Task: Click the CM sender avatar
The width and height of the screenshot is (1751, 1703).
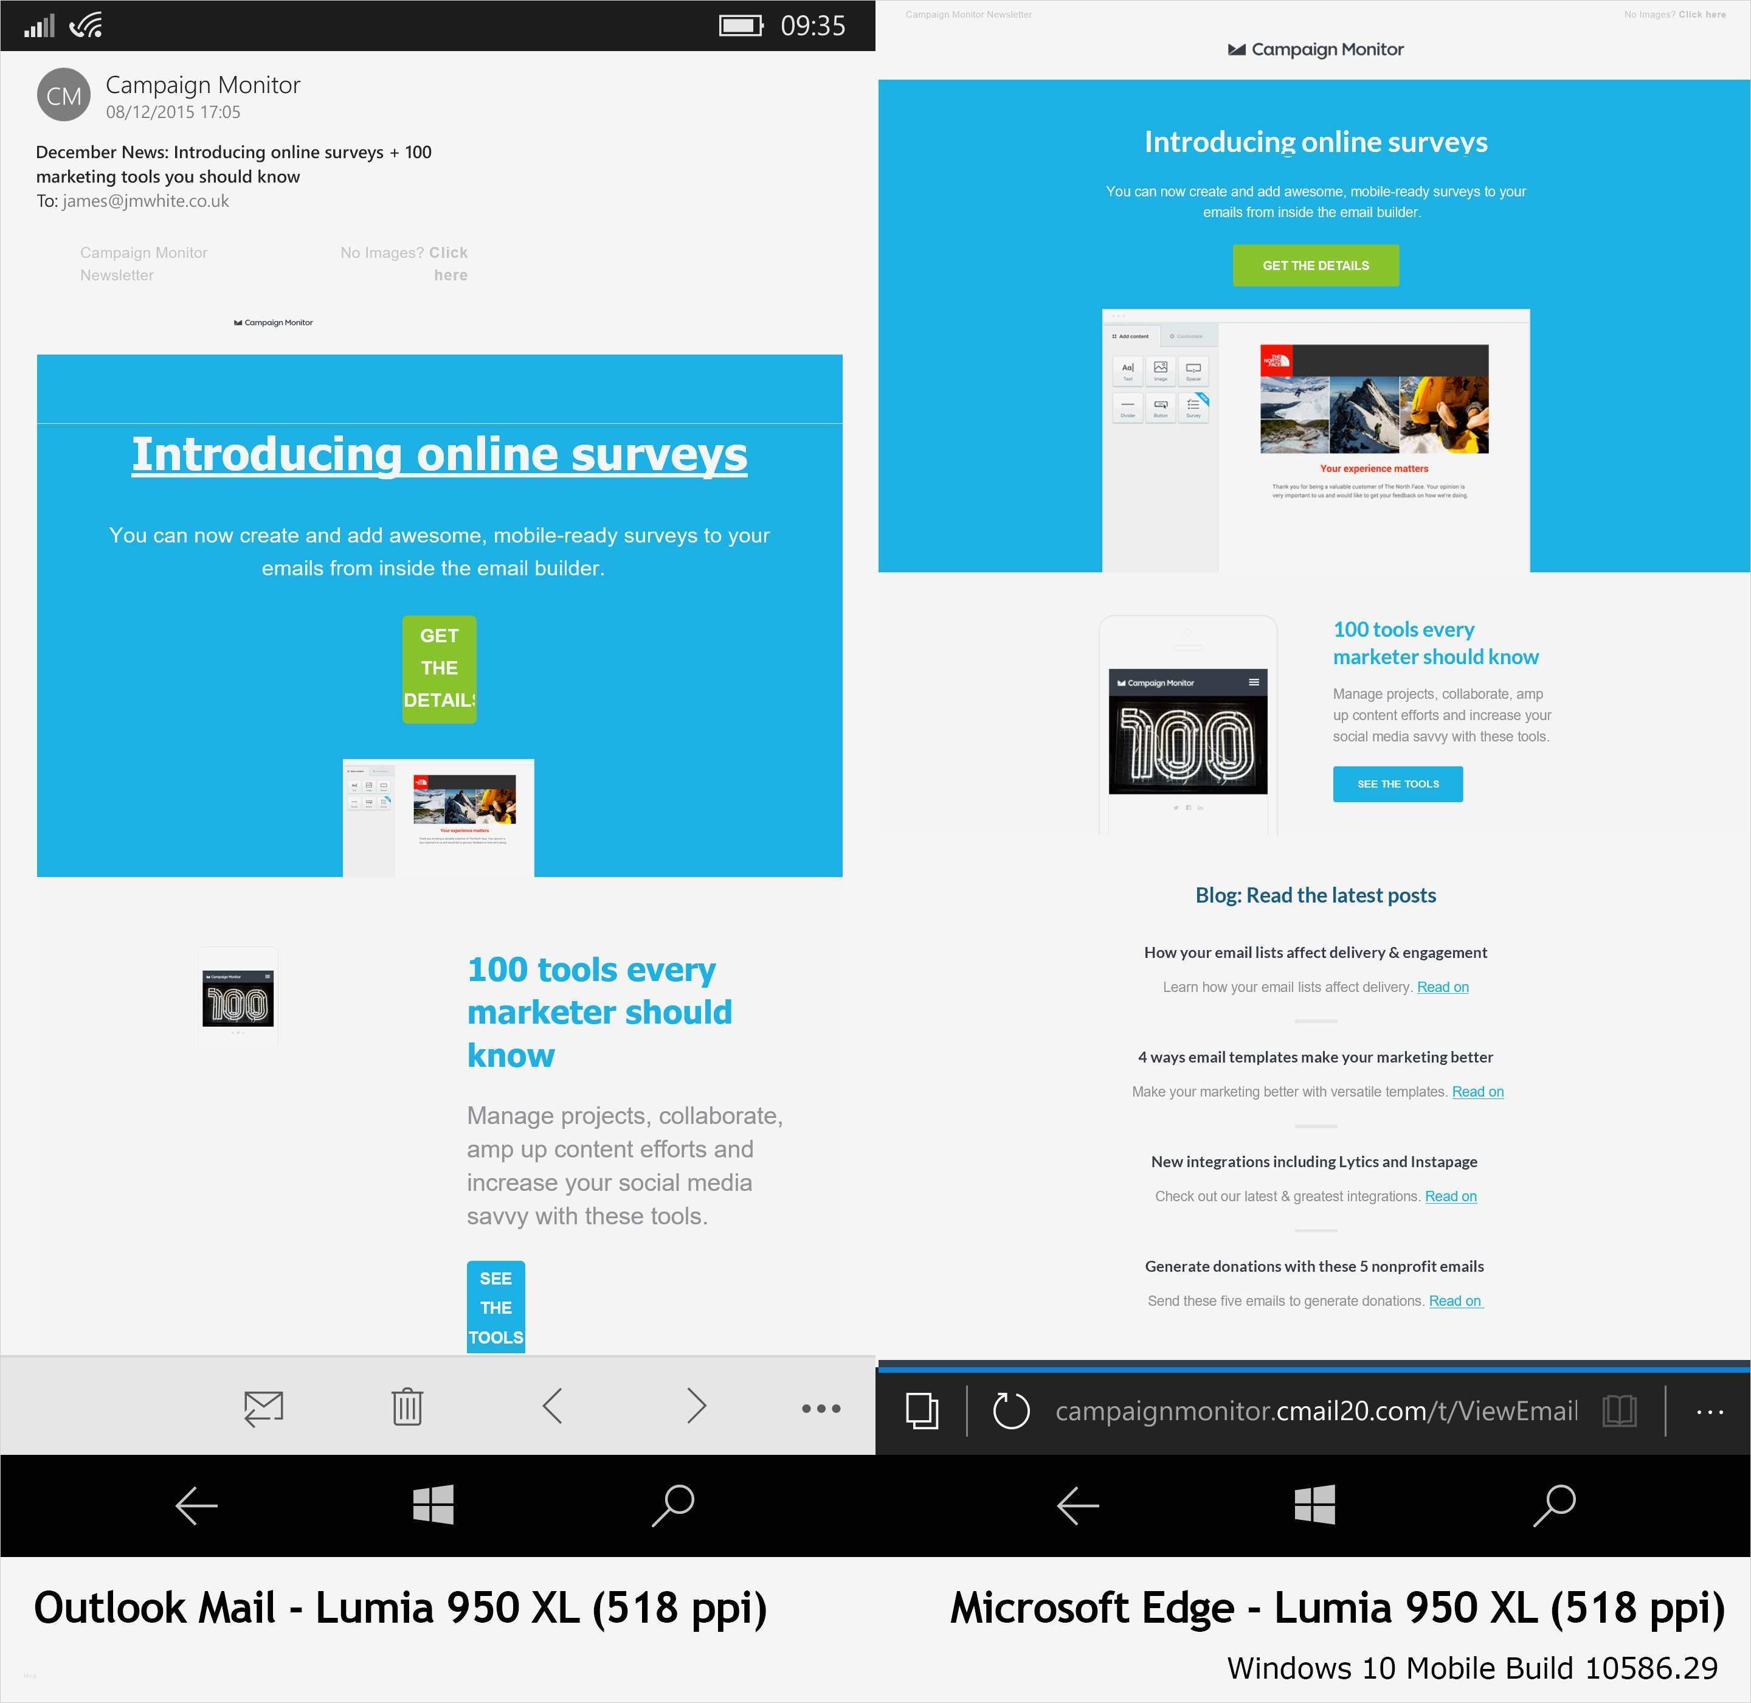Action: (63, 95)
